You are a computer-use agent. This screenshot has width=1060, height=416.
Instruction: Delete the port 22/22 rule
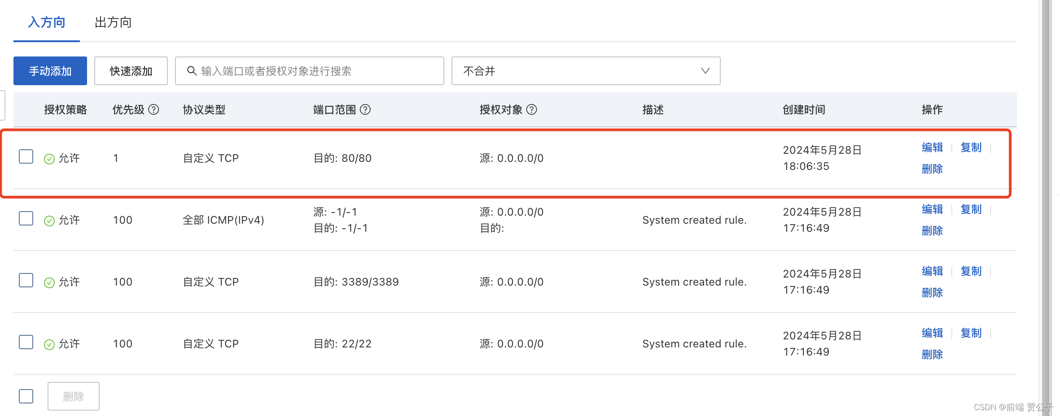[x=932, y=355]
